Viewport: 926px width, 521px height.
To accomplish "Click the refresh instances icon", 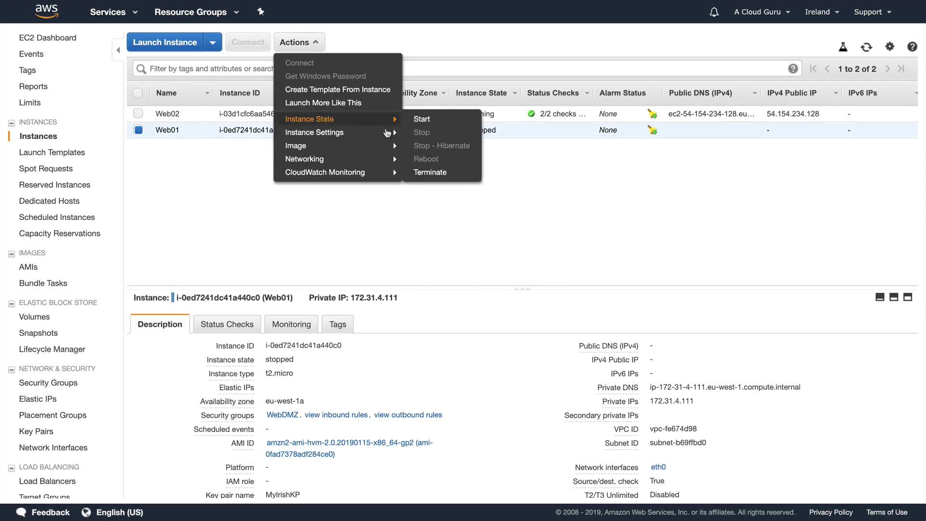I will 866,47.
